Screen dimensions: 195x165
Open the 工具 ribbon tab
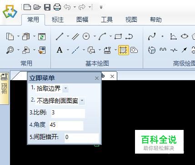(107, 20)
